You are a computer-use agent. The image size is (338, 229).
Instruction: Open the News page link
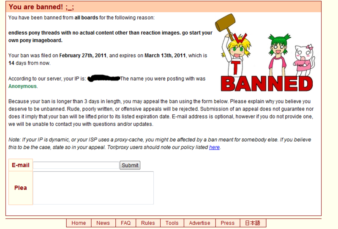pos(103,223)
